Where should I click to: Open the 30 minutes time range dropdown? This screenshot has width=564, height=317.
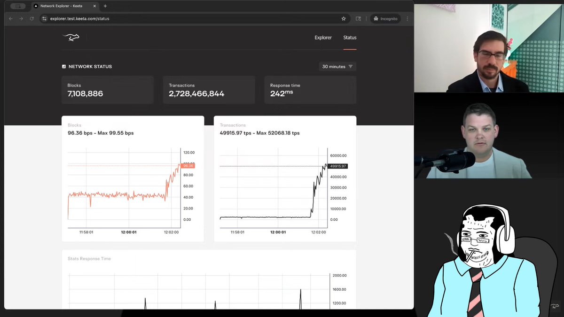point(337,67)
